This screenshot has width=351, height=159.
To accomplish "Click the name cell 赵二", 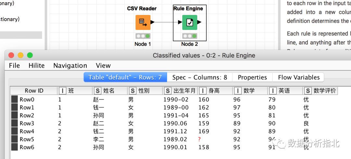I will click(x=98, y=123).
